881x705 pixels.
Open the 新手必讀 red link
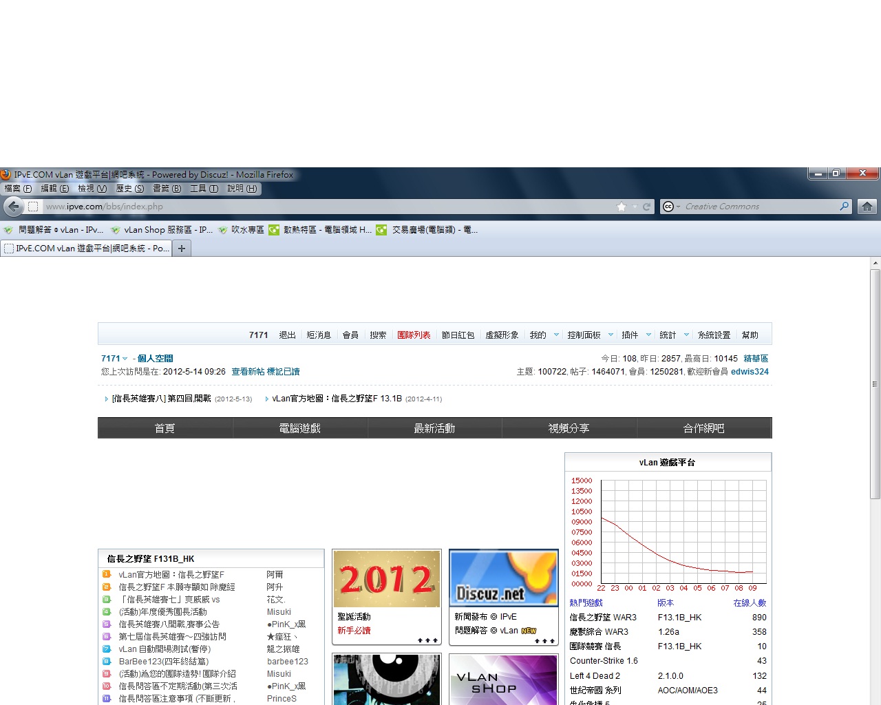coord(354,631)
